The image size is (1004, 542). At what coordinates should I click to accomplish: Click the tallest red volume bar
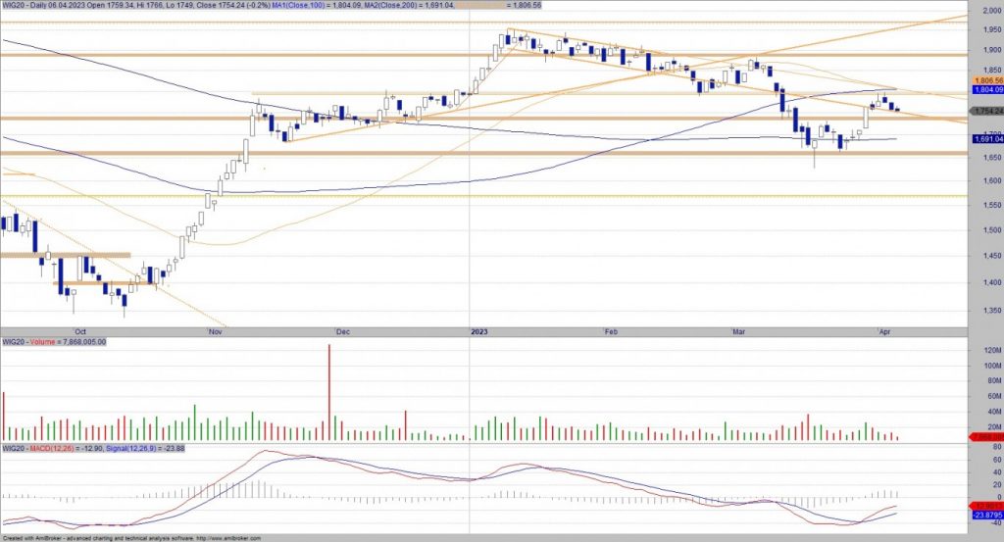pyautogui.click(x=329, y=392)
